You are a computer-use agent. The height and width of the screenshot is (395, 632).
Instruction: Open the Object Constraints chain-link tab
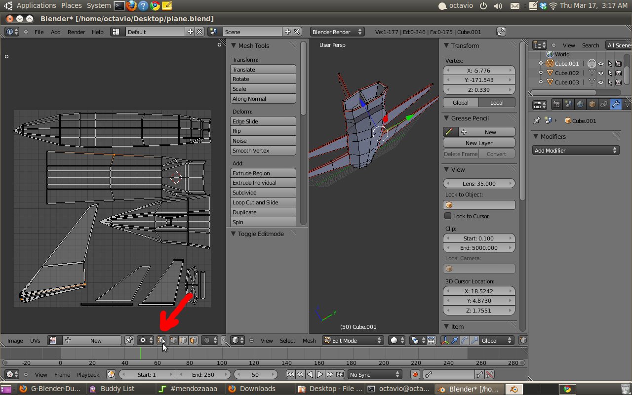pyautogui.click(x=604, y=105)
